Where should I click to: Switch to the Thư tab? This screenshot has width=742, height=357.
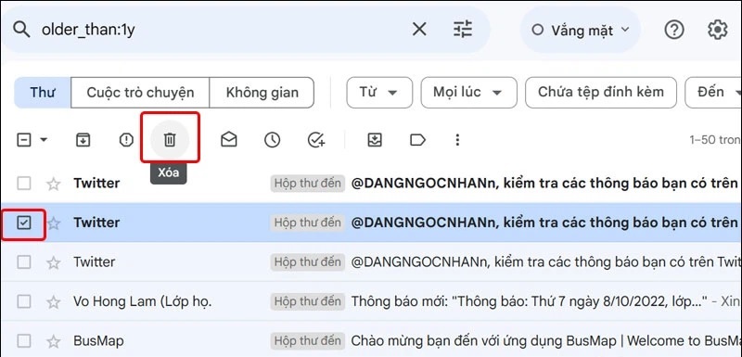coord(43,92)
